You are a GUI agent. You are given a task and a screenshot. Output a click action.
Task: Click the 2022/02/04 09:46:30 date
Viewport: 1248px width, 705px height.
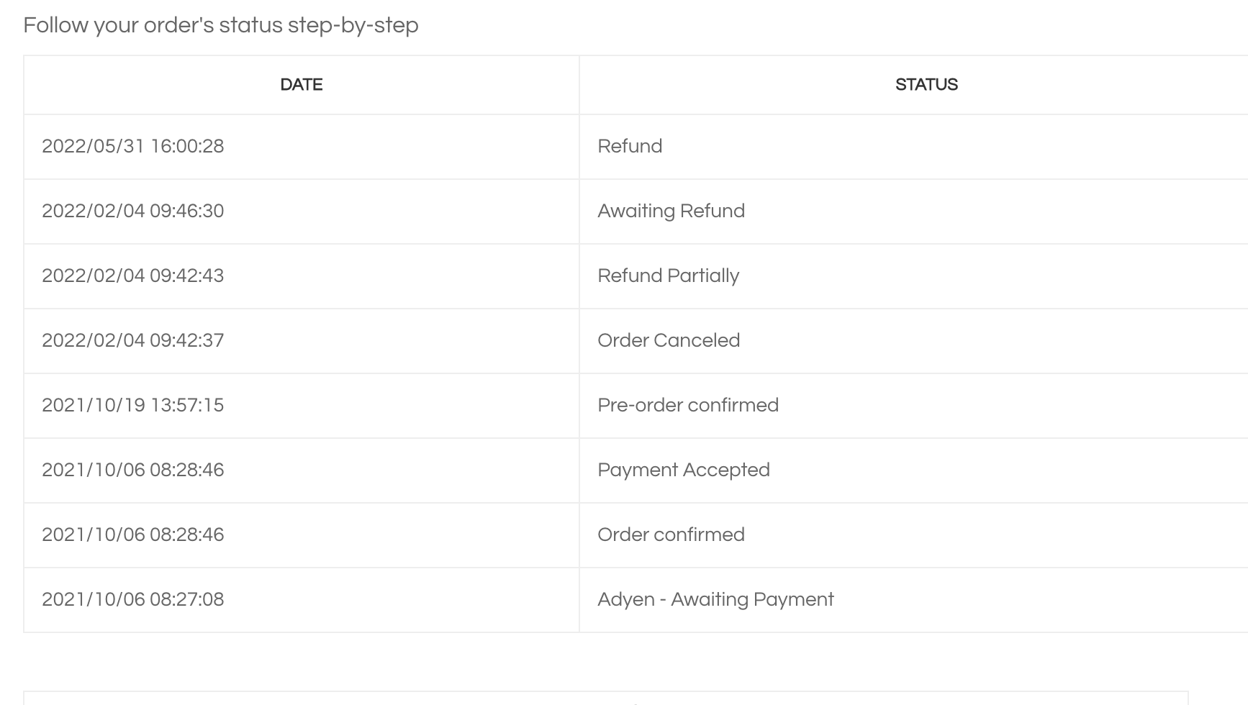tap(133, 211)
